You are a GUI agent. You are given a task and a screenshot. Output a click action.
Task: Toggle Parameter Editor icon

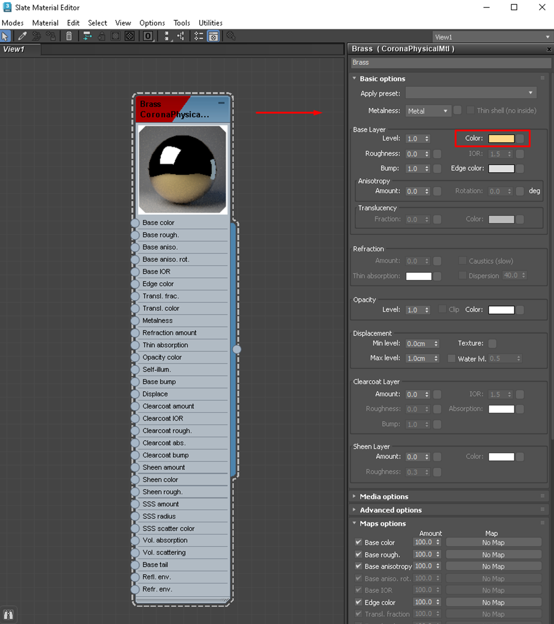pos(213,36)
